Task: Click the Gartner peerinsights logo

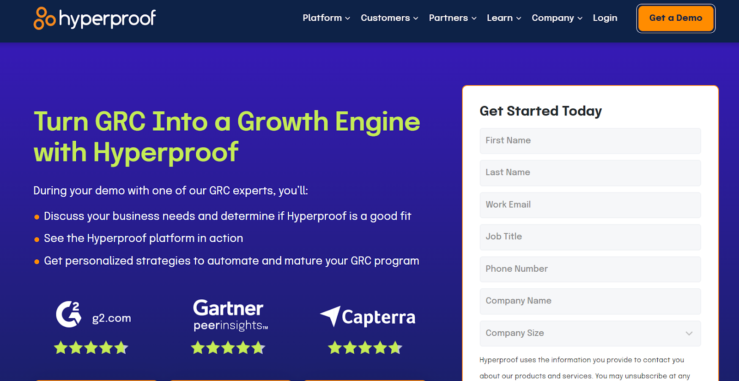Action: click(x=230, y=315)
